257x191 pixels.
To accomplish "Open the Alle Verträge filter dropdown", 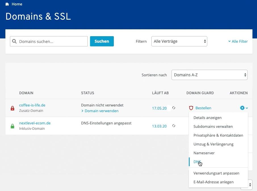I will pos(179,41).
